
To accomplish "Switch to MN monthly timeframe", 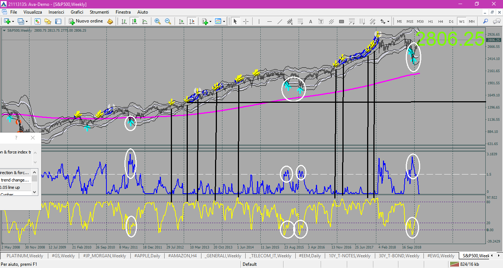I will click(x=472, y=22).
